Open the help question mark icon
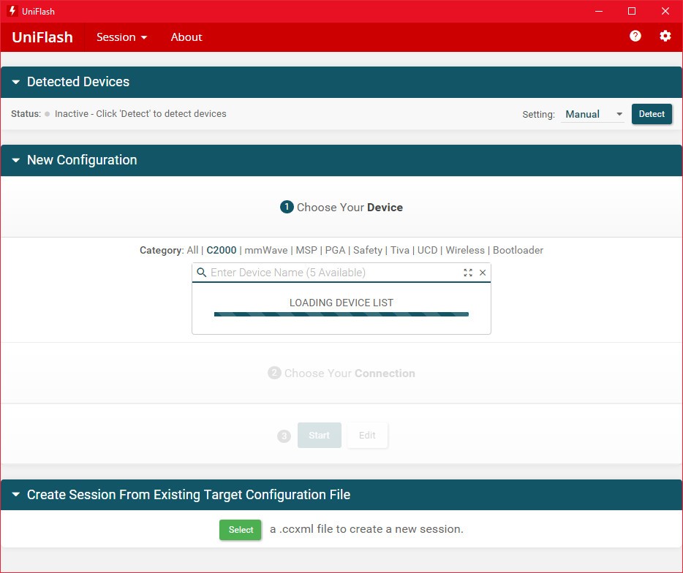 click(x=635, y=36)
